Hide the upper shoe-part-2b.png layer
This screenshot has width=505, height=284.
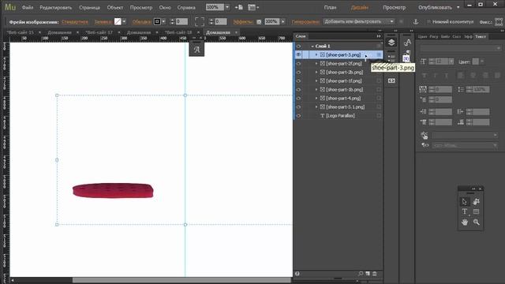(x=298, y=72)
